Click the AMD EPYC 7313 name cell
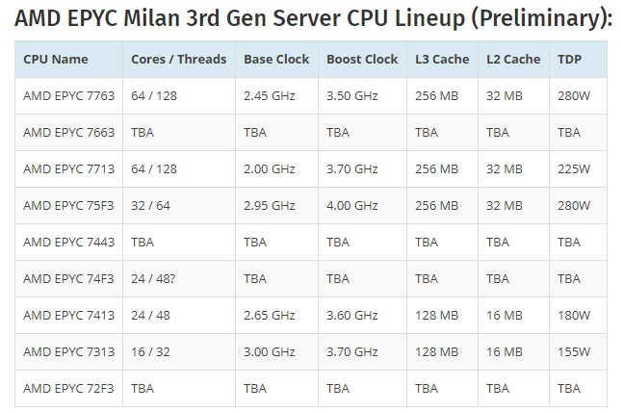 click(x=68, y=351)
